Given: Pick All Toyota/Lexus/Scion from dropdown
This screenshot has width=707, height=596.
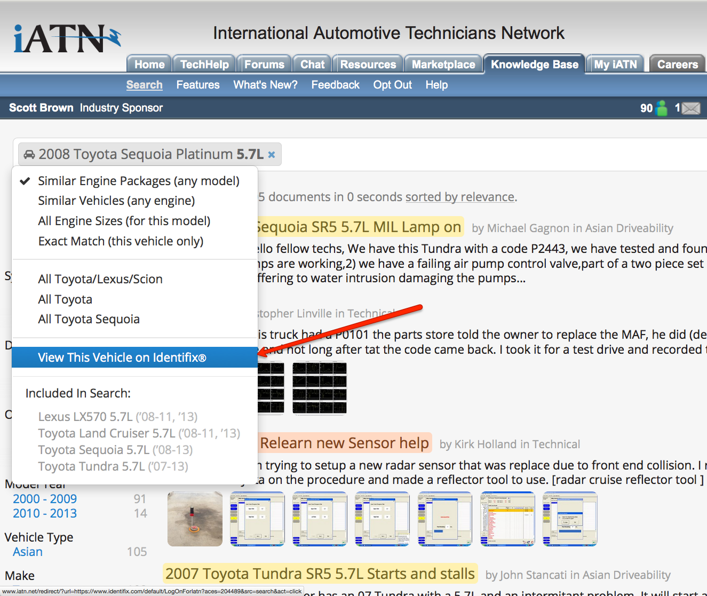Looking at the screenshot, I should (100, 279).
